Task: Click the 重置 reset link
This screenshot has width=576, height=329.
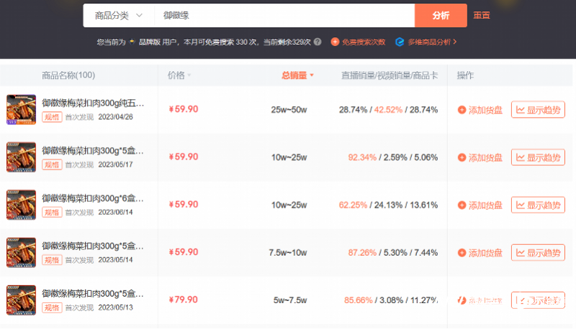Action: 481,15
